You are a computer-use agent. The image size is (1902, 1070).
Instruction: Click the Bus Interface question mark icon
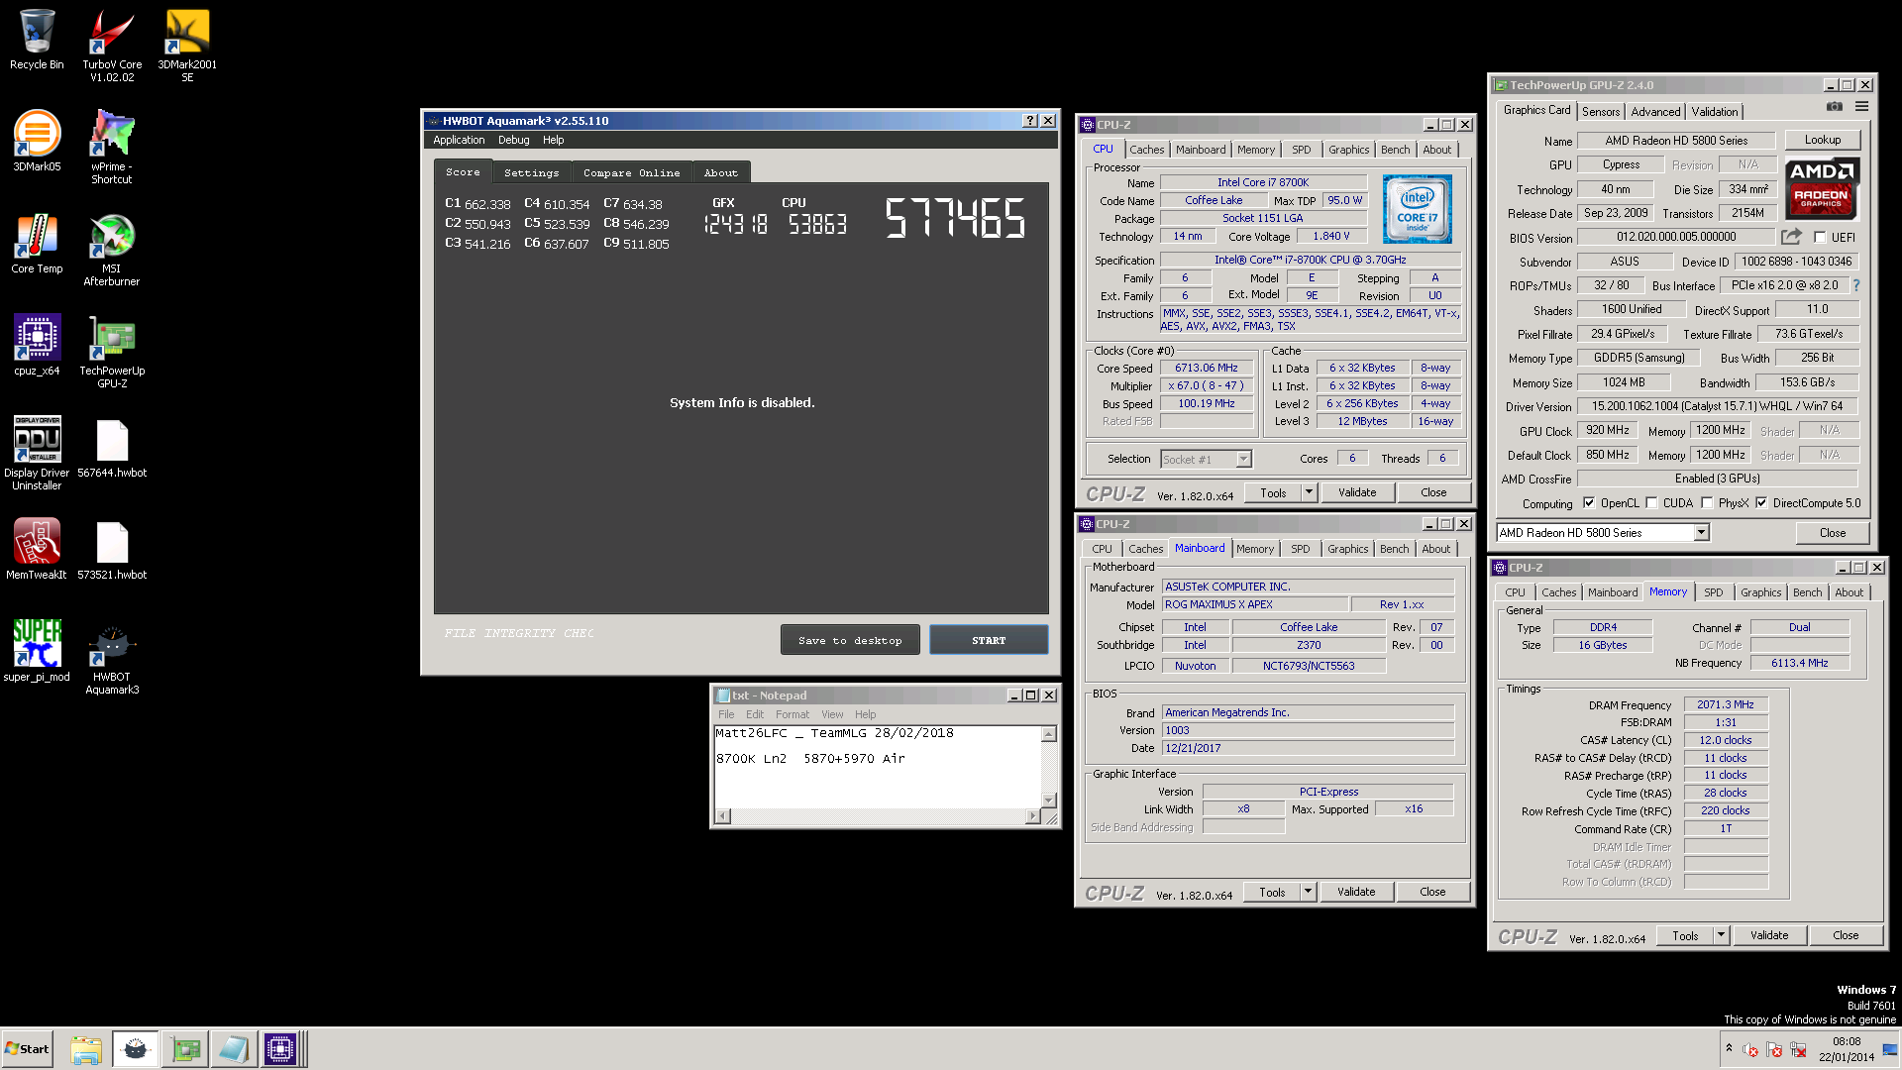click(1856, 285)
